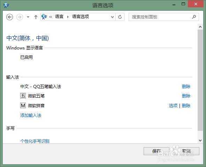Click the language icon in address bar
This screenshot has width=206, height=167.
pos(44,17)
